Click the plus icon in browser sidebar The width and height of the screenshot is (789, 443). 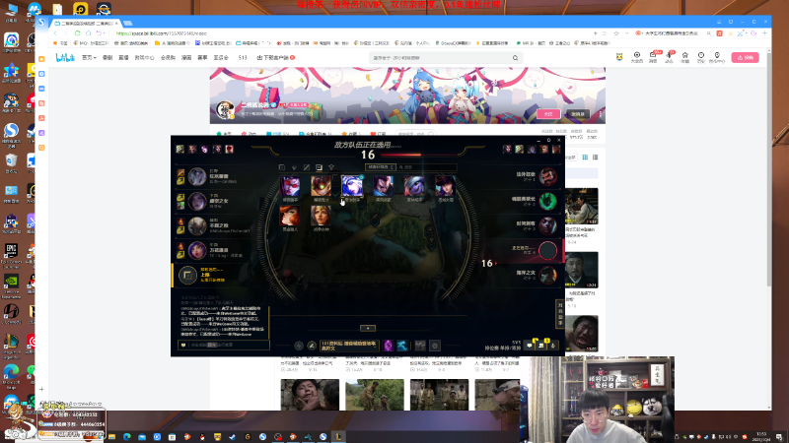41,389
